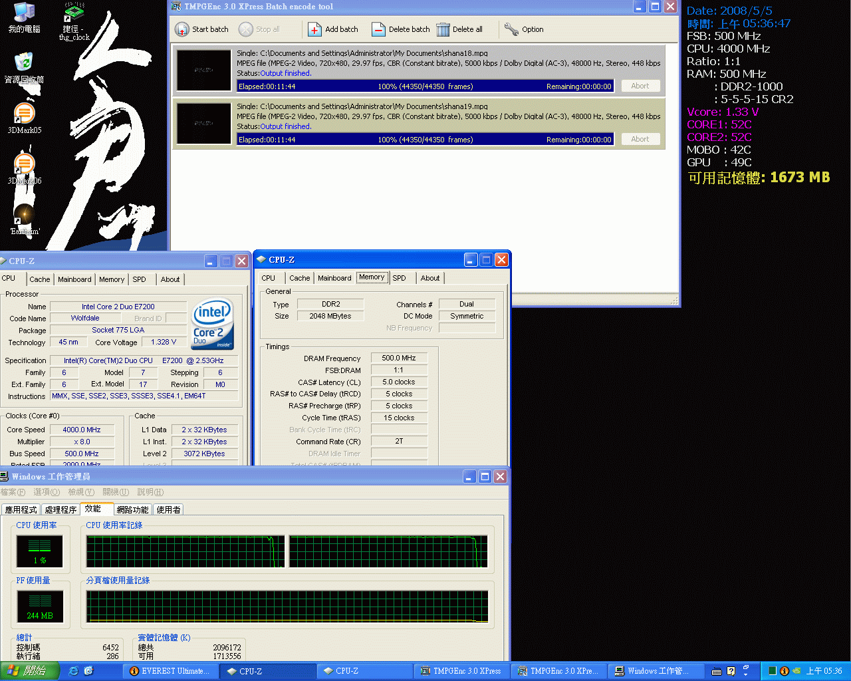Click Abort for shana18.mpg job

click(x=640, y=86)
